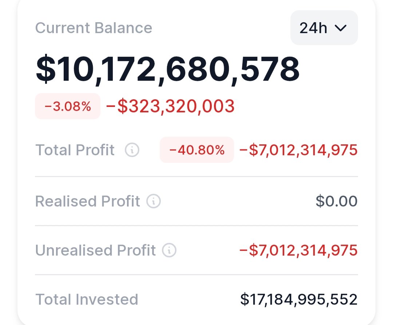Open the 24h time range dropdown
This screenshot has width=393, height=325.
[x=324, y=28]
